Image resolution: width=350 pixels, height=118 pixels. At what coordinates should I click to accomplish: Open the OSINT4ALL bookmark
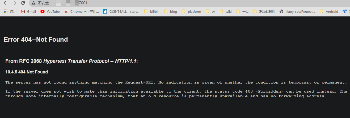point(121,11)
